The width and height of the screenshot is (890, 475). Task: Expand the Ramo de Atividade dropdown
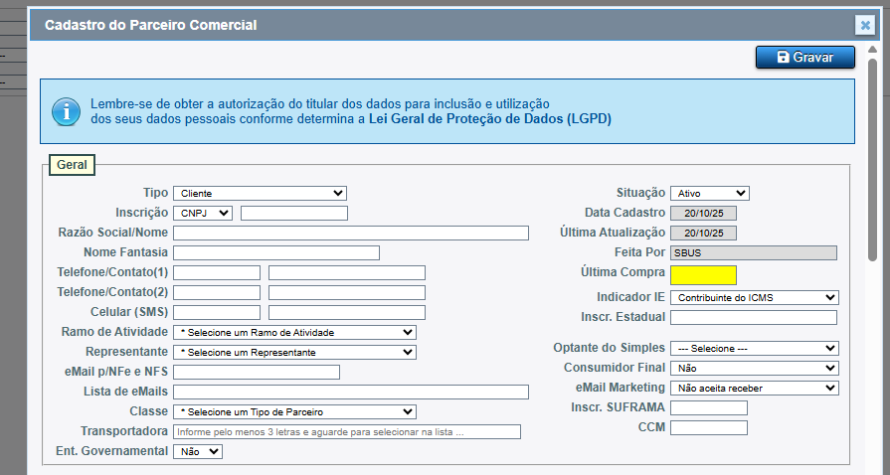point(294,332)
